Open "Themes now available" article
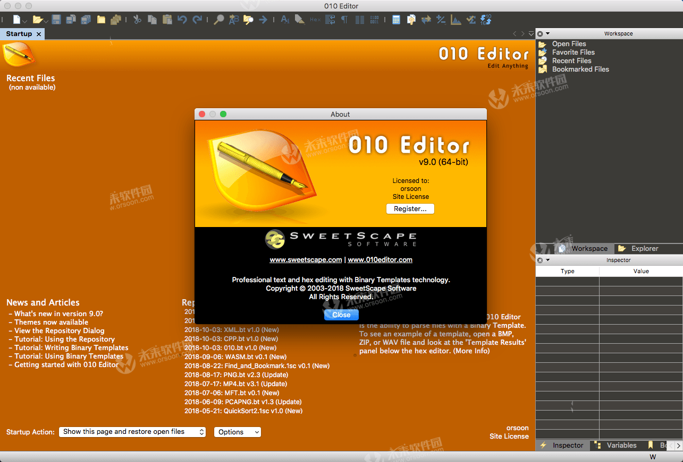 click(x=51, y=322)
